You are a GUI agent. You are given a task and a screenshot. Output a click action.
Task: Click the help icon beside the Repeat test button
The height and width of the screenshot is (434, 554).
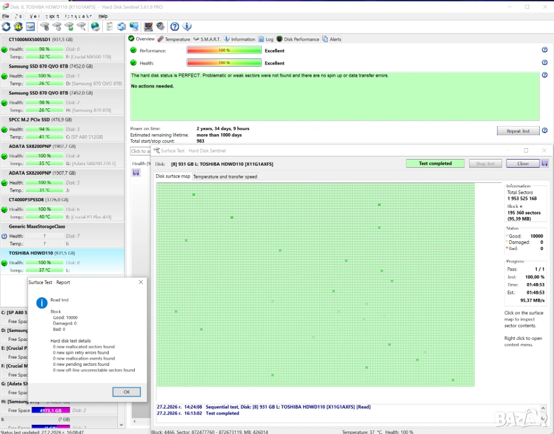(x=544, y=130)
